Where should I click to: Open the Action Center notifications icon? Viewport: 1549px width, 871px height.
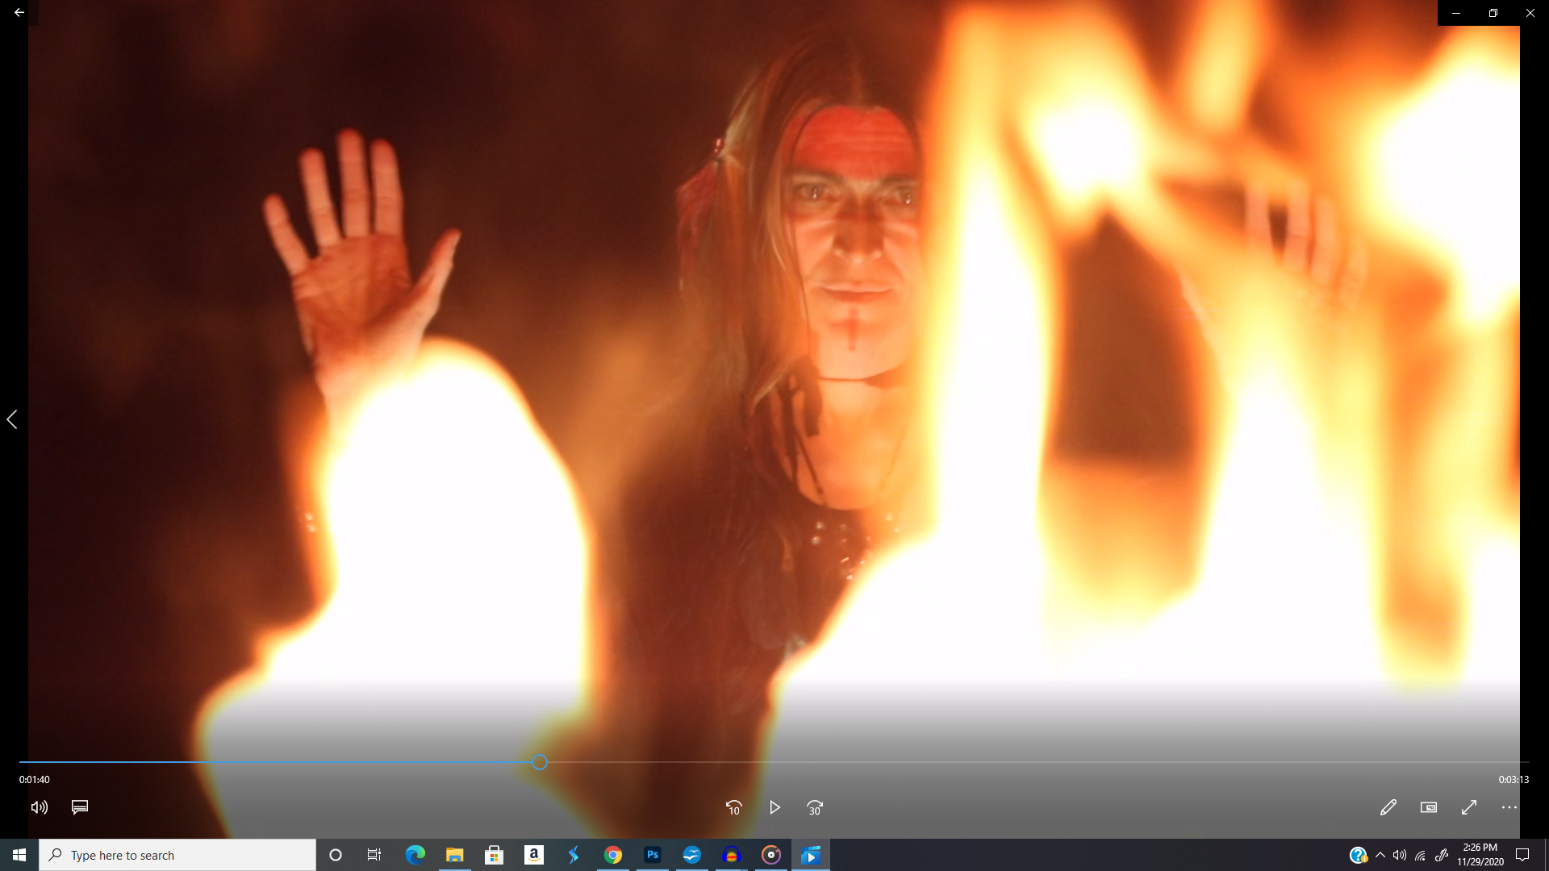(x=1522, y=855)
